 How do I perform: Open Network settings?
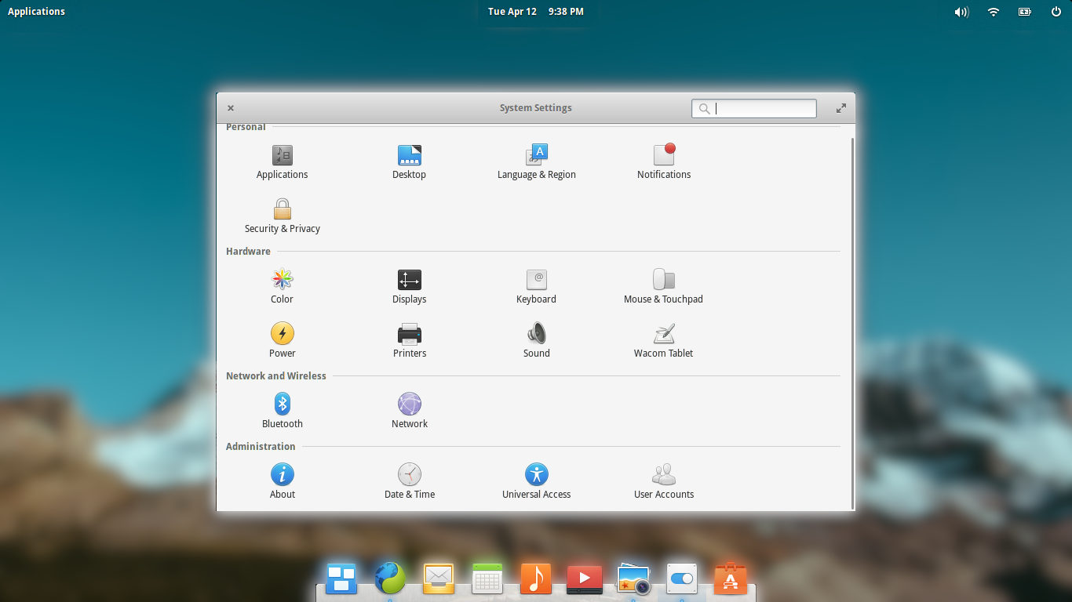pos(410,412)
